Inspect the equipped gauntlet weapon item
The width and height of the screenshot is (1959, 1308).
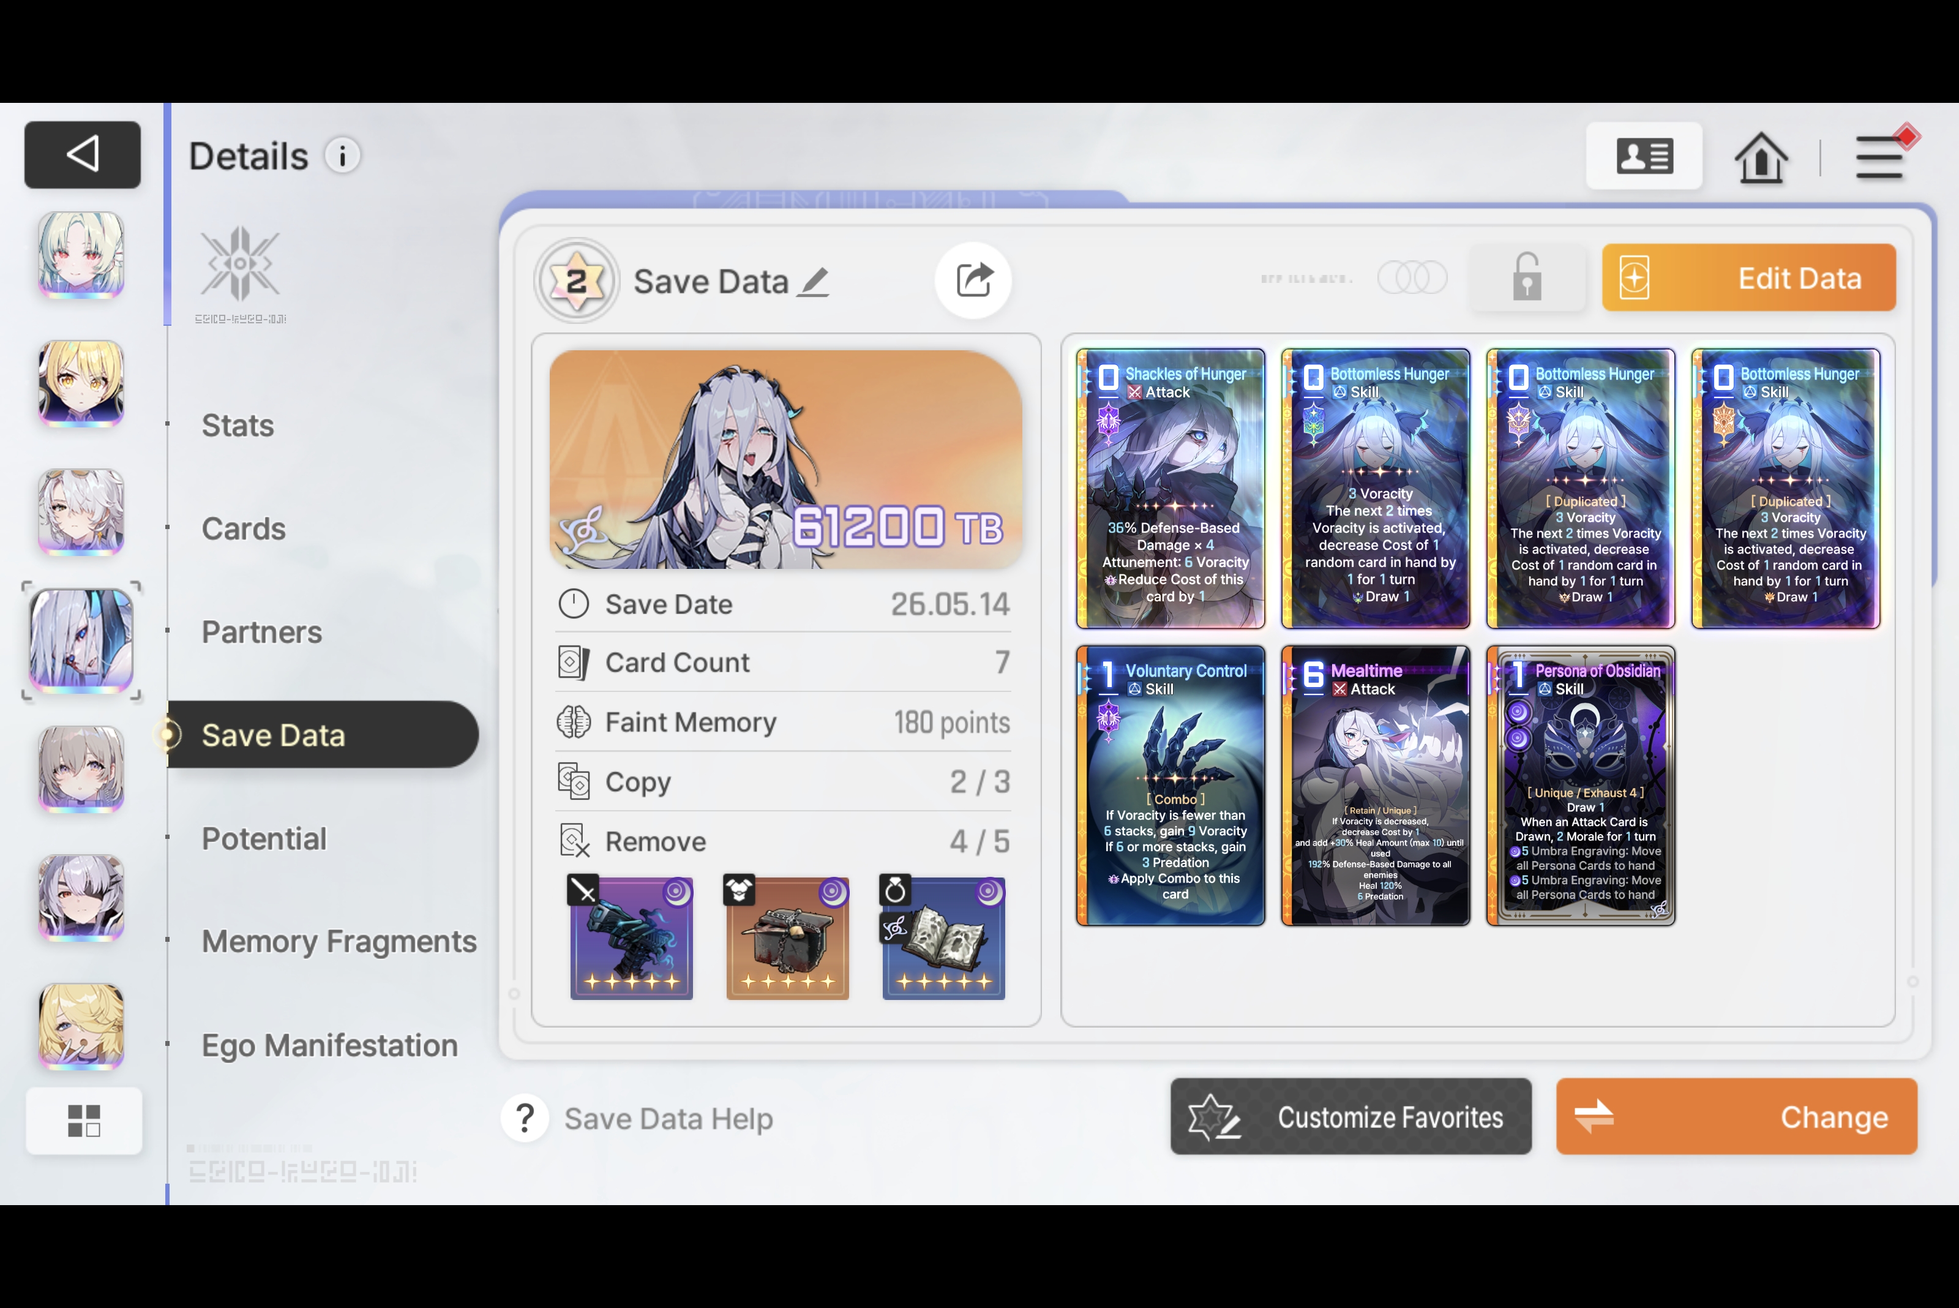point(631,938)
